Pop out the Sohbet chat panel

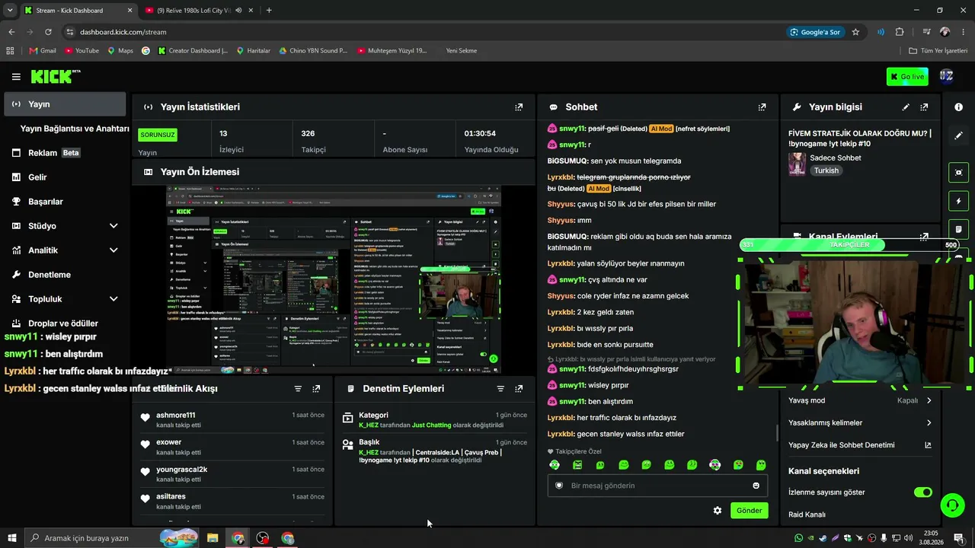(x=762, y=107)
